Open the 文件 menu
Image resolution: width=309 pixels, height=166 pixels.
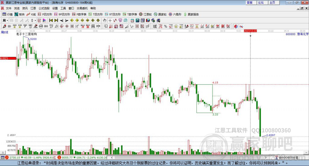[8, 8]
